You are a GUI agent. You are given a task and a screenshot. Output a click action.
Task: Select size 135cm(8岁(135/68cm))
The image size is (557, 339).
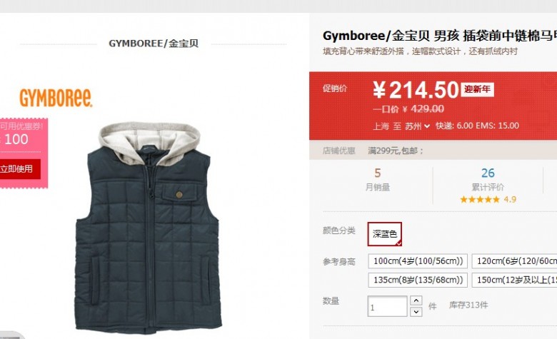[x=418, y=280]
